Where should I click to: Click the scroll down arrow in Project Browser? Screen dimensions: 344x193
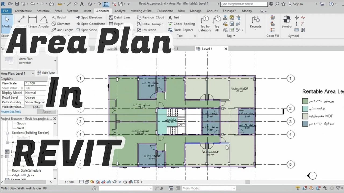(x=55, y=178)
